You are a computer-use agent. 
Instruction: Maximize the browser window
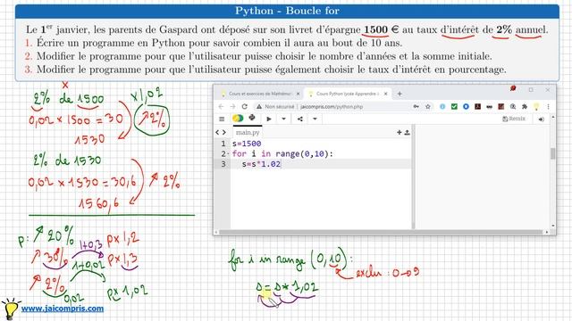click(x=531, y=89)
